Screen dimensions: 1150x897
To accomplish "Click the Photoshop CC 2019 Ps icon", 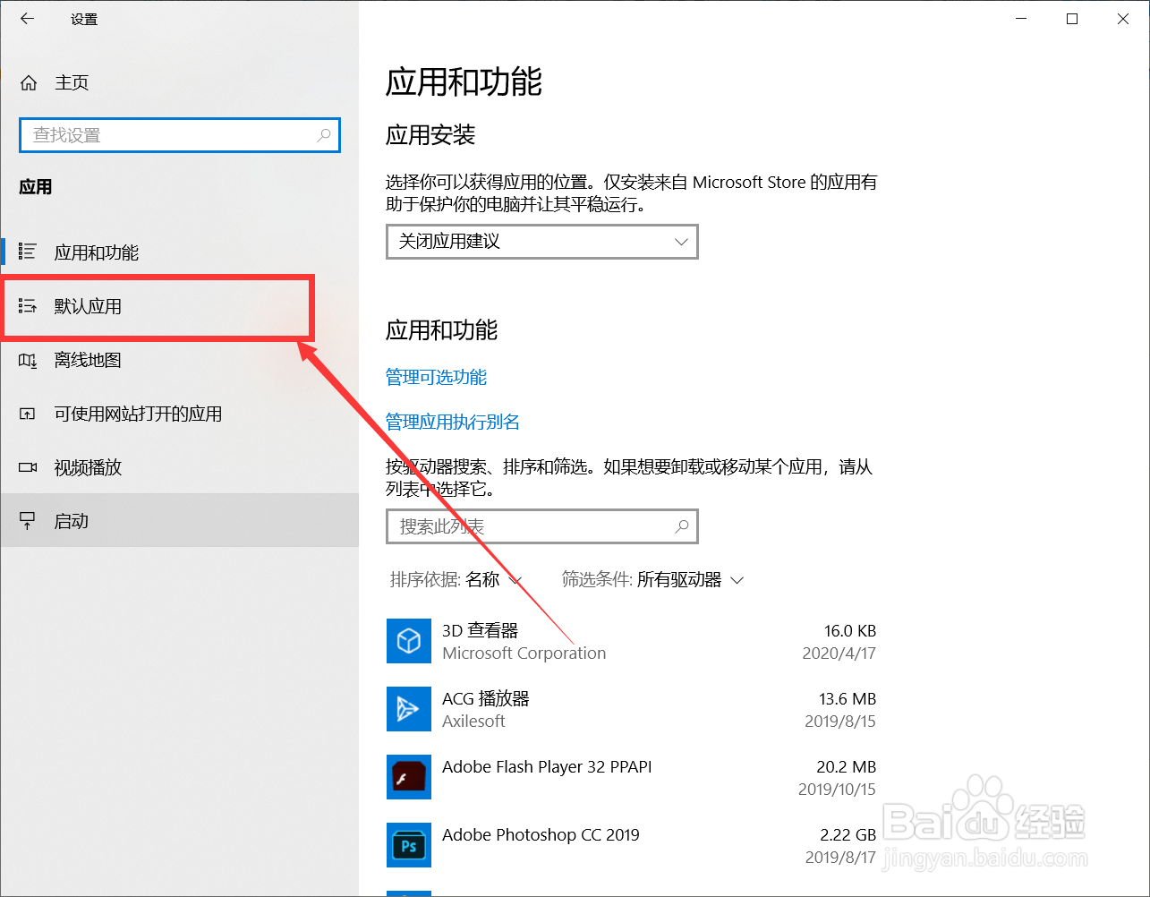I will (409, 845).
